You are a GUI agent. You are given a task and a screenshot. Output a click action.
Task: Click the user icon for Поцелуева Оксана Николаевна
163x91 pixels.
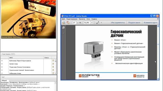(53, 67)
